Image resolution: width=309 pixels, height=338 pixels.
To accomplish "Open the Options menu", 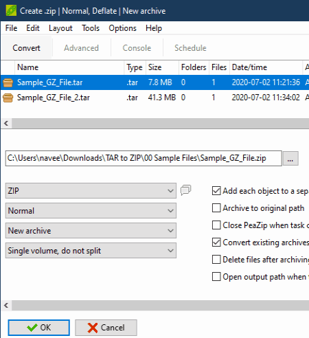I will pos(122,28).
